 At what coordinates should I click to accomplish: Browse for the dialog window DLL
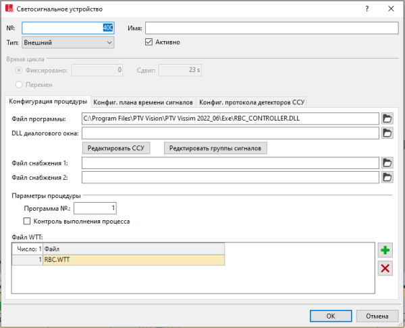pos(387,133)
